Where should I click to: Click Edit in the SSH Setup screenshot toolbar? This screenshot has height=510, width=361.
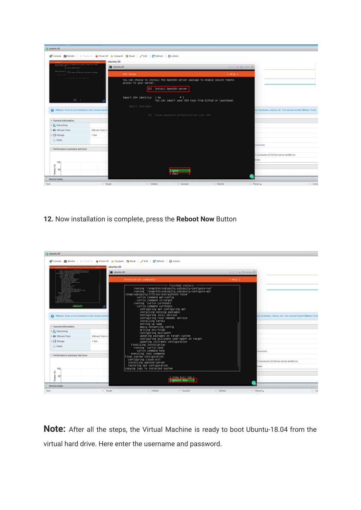coord(143,56)
